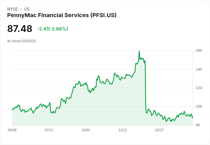Click the 140 y-axis price label

point(199,69)
